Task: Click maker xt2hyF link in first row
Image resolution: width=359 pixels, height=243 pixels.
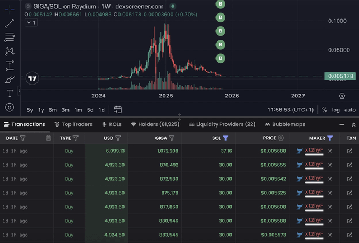Action: pyautogui.click(x=314, y=151)
